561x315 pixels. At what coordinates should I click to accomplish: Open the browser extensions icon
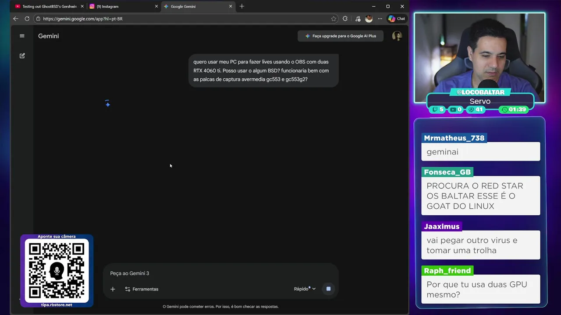345,19
